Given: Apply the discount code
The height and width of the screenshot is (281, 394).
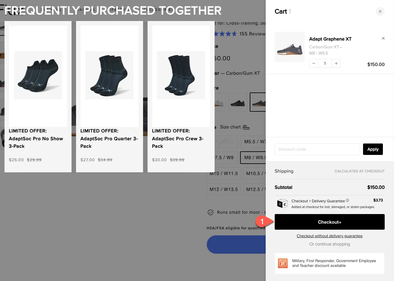Looking at the screenshot, I should (x=373, y=149).
